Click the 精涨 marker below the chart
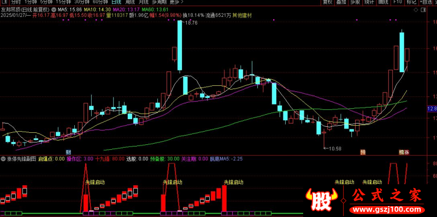The height and width of the screenshot is (217, 437). [x=404, y=153]
